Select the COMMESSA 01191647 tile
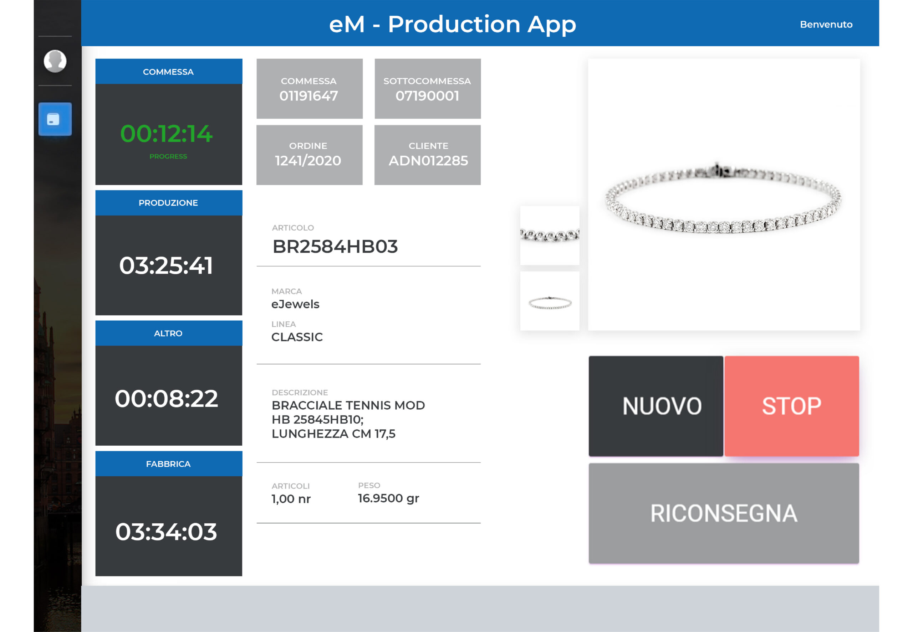913x632 pixels. [309, 89]
